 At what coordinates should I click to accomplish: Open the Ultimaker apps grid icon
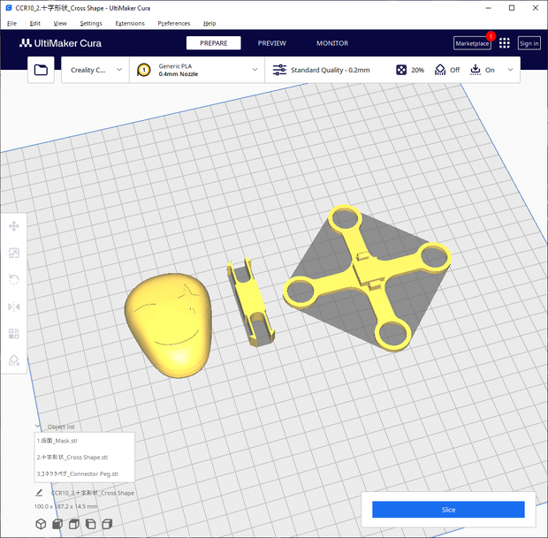click(504, 43)
